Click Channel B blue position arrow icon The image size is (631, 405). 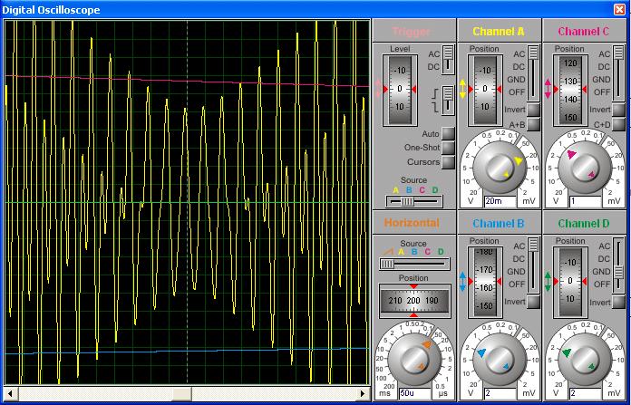point(462,282)
